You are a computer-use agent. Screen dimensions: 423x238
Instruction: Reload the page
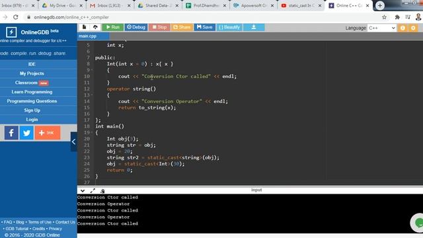pos(16,17)
